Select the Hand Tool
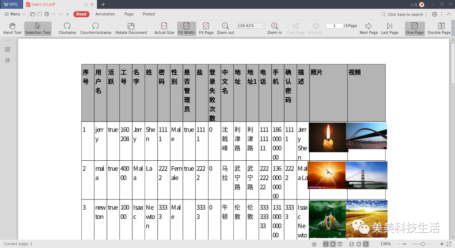This screenshot has width=455, height=248. coord(12,28)
